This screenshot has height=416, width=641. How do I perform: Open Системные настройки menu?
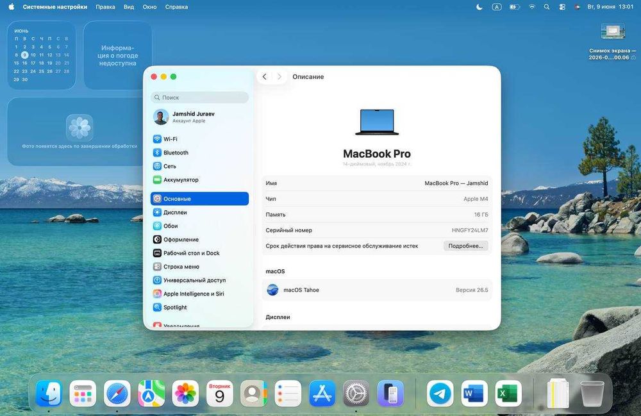tap(54, 6)
